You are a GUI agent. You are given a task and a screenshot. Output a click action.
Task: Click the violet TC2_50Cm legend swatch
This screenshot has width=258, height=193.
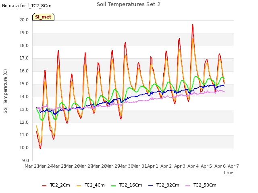coord(187,186)
